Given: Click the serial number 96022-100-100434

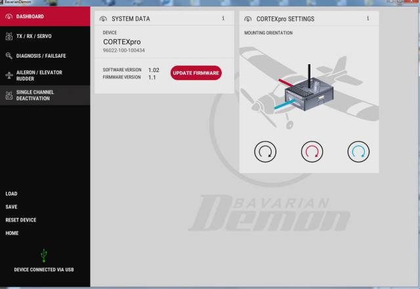Looking at the screenshot, I should 124,50.
